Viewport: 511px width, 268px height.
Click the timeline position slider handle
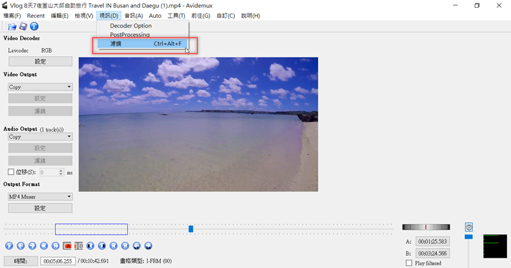coord(191,229)
